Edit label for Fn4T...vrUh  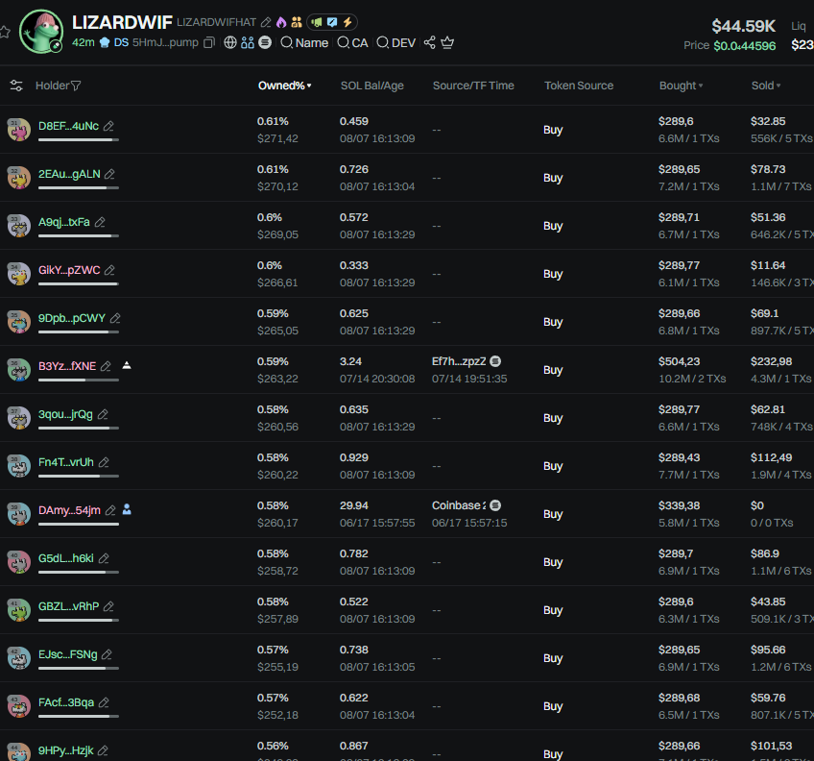104,462
